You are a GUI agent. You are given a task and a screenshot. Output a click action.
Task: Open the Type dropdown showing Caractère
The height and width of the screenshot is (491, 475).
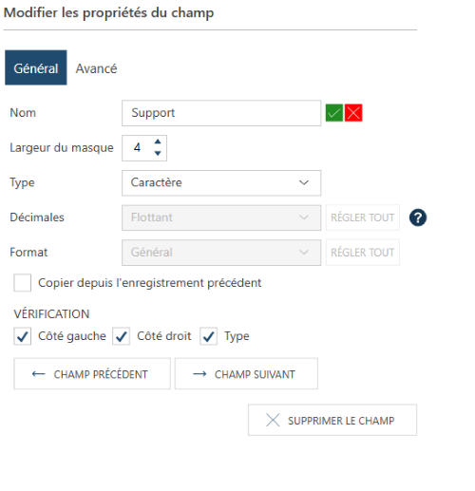click(x=221, y=183)
